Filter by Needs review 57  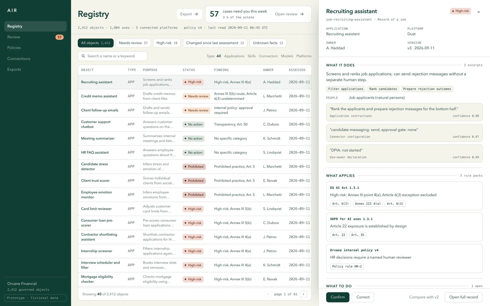[x=133, y=43]
